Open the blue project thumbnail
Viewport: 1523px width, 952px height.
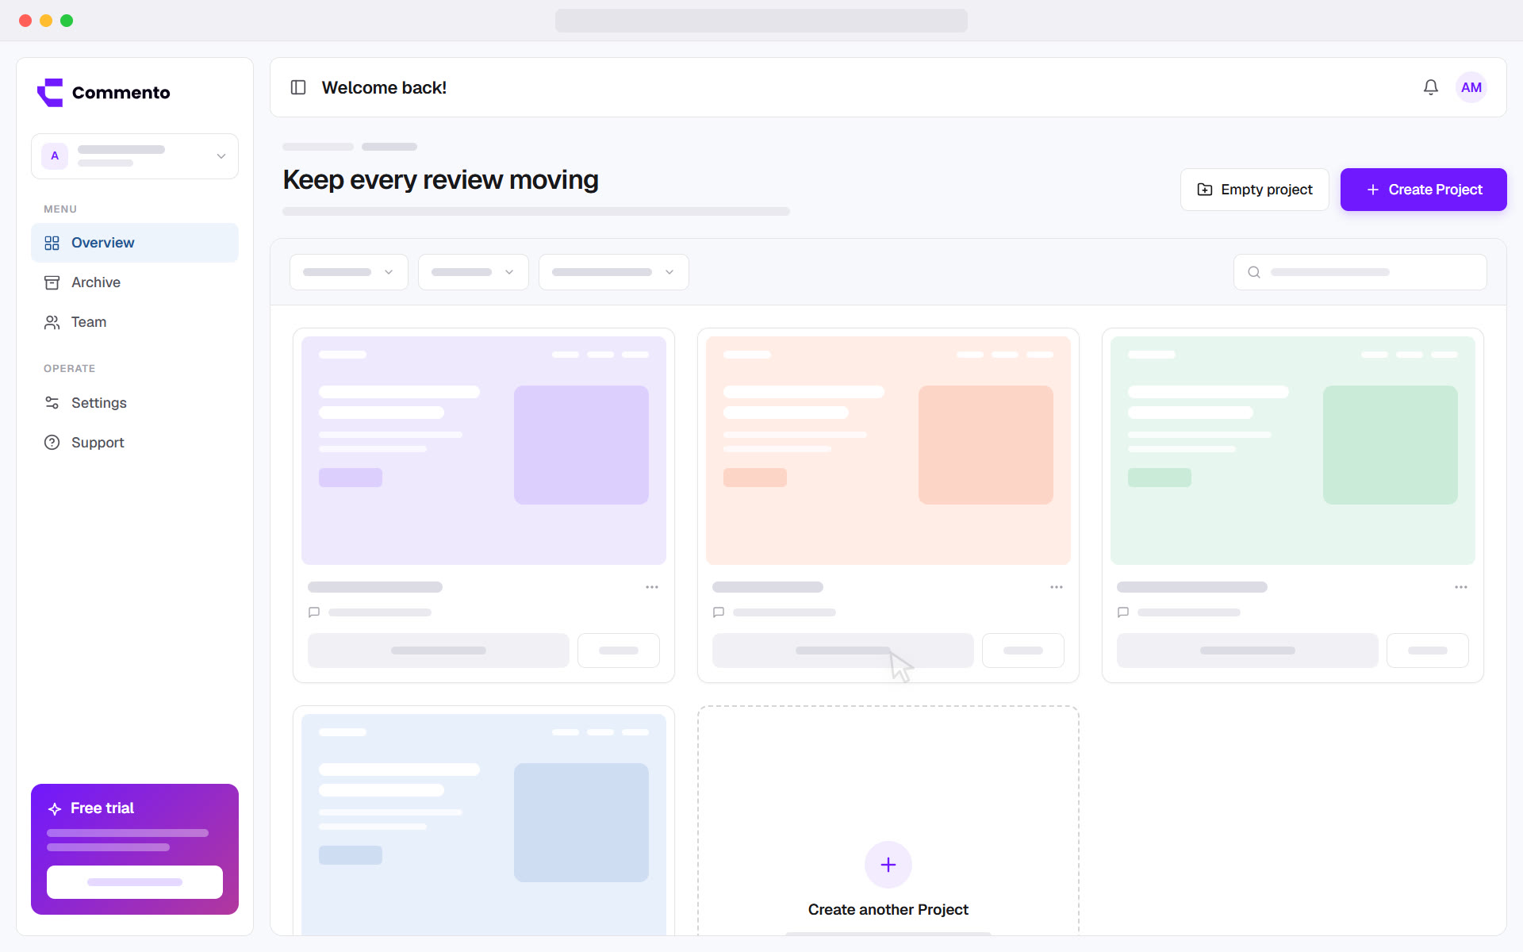click(484, 824)
